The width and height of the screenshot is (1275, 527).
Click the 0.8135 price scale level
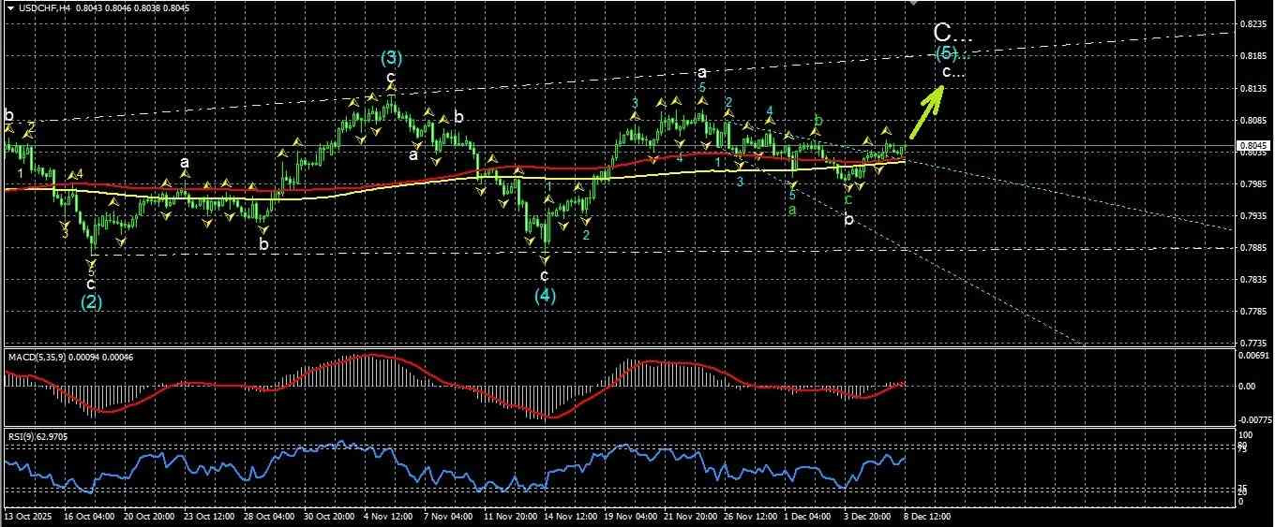[x=1253, y=89]
